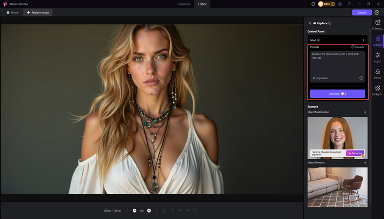Switch to the Enhancer tab

click(x=183, y=4)
